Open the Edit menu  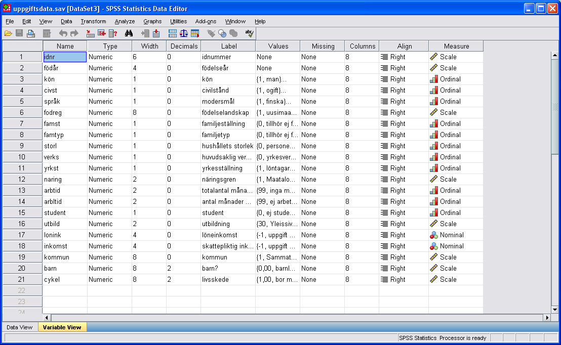tap(26, 21)
